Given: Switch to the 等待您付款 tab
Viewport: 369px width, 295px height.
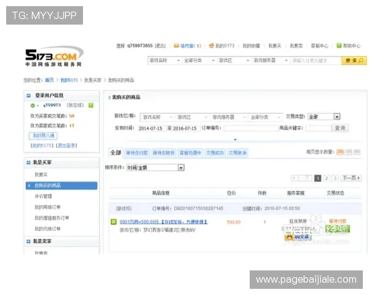Looking at the screenshot, I should [x=137, y=153].
